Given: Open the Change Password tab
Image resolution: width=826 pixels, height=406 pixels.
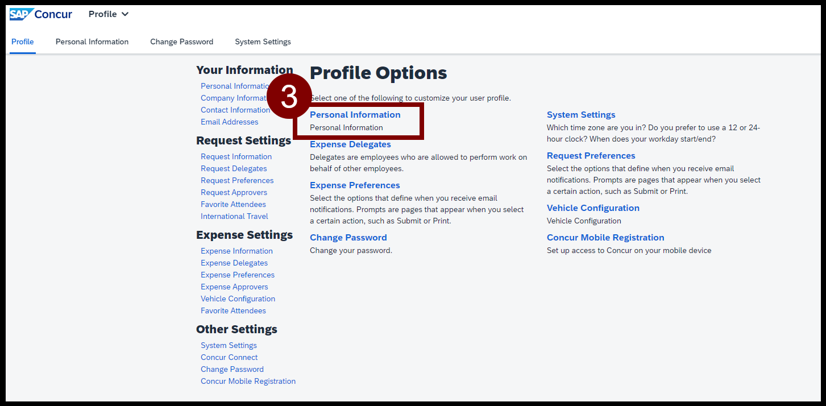Looking at the screenshot, I should tap(182, 42).
